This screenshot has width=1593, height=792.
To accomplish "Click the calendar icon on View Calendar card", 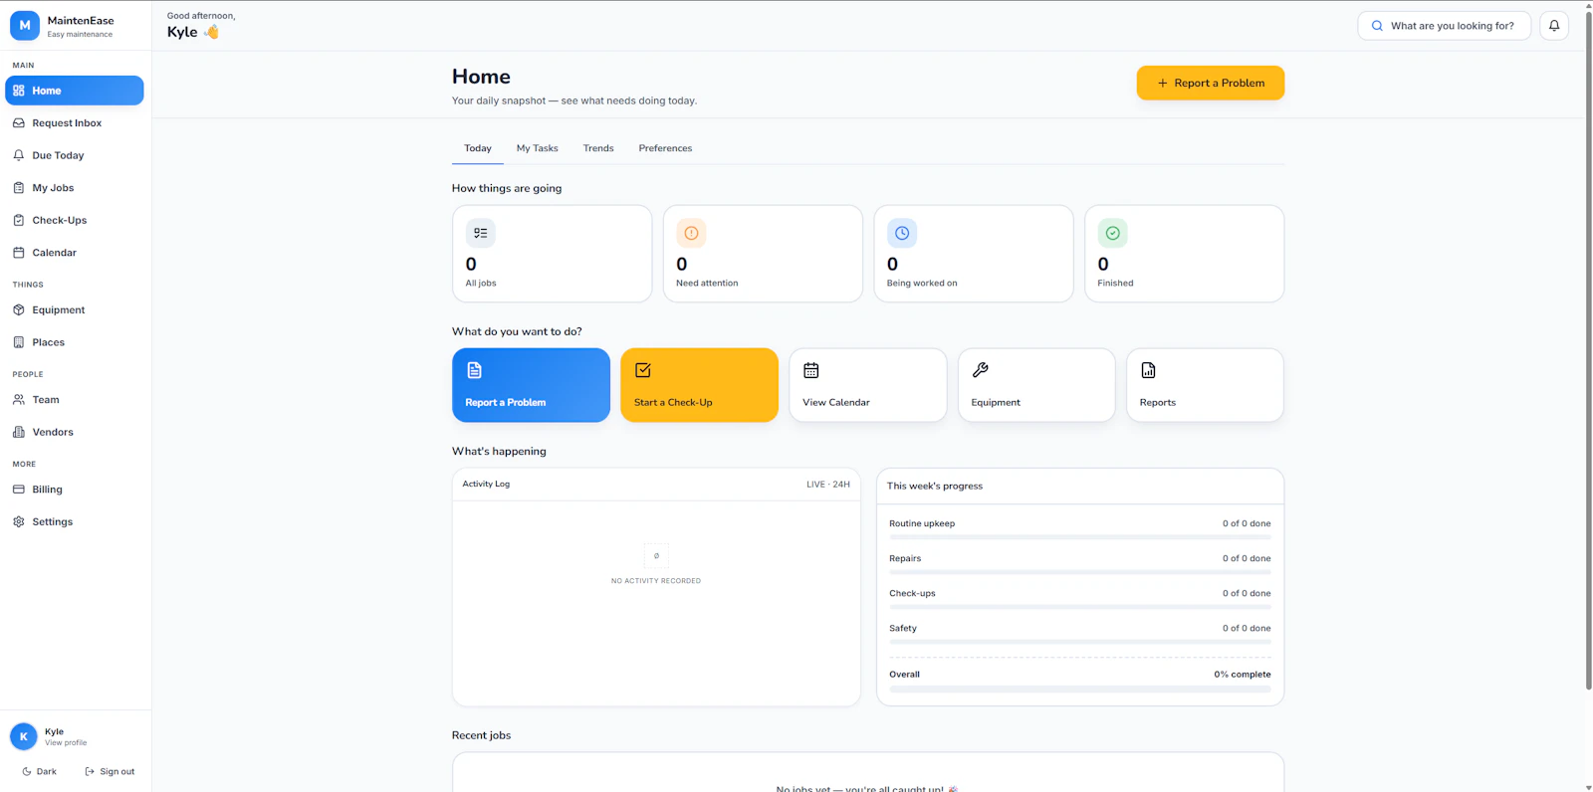I will coord(811,370).
